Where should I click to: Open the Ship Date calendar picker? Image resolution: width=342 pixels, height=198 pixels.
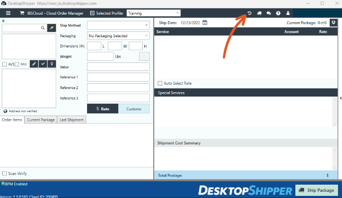coord(205,23)
